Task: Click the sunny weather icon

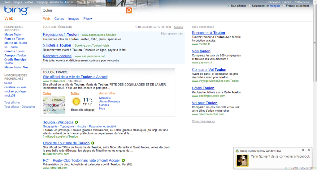Action: 76,101
